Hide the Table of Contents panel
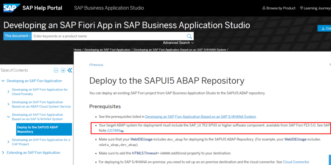This screenshot has width=331, height=165. pyautogui.click(x=70, y=70)
